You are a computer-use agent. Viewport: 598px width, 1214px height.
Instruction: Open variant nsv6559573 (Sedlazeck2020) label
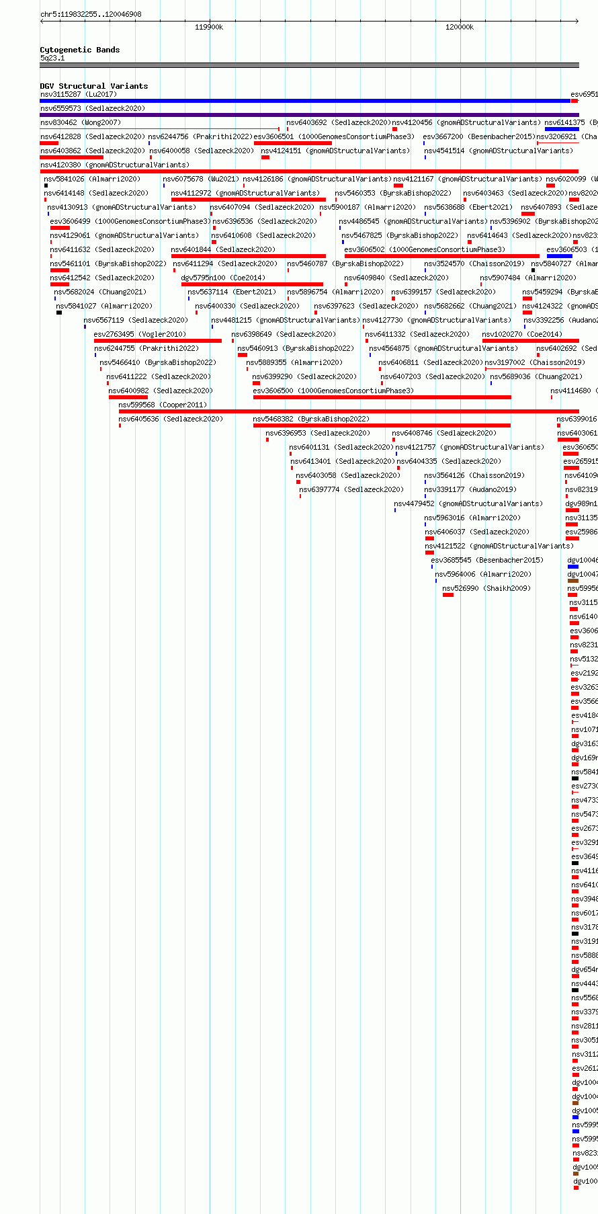[93, 108]
